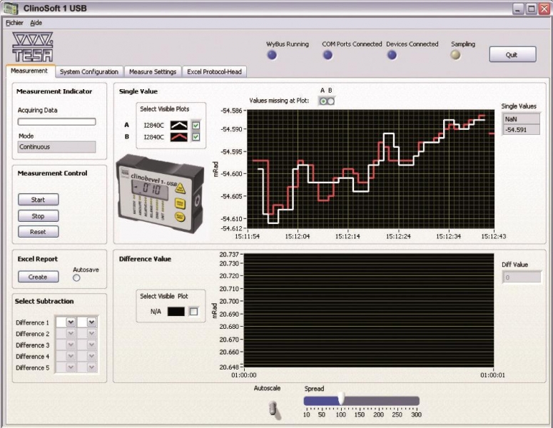Viewport: 553px width, 428px height.
Task: Click the COM Ports Connected indicator LED
Action: tap(328, 55)
